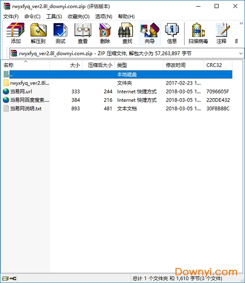The height and width of the screenshot is (283, 245).
Task: Sort by 修改时间 column header
Action: tap(184, 65)
